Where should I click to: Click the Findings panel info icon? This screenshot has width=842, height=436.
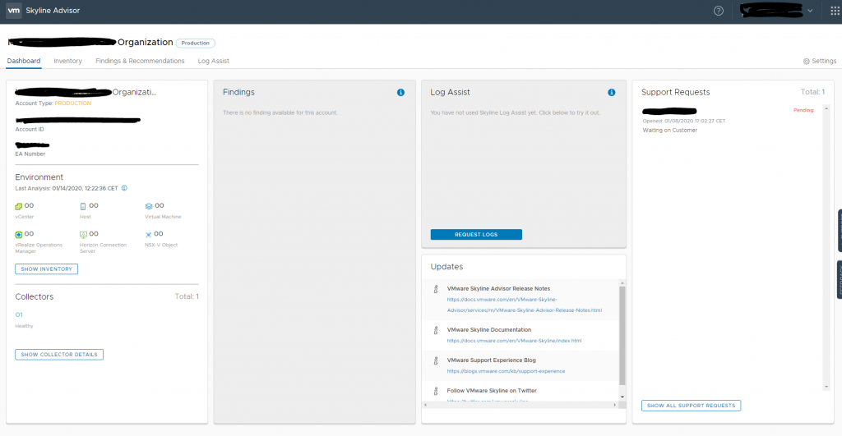tap(400, 92)
